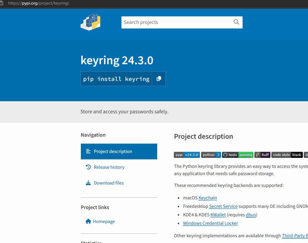Open the Release history tab
308x243 pixels.
point(109,167)
